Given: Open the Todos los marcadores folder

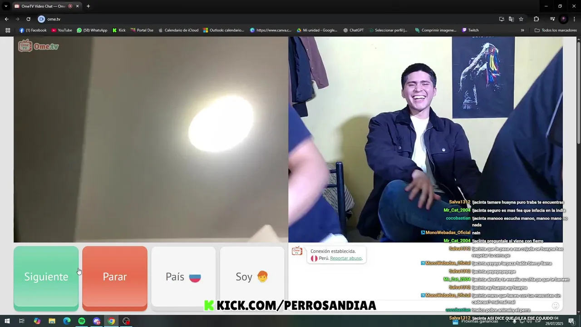Looking at the screenshot, I should 556,30.
